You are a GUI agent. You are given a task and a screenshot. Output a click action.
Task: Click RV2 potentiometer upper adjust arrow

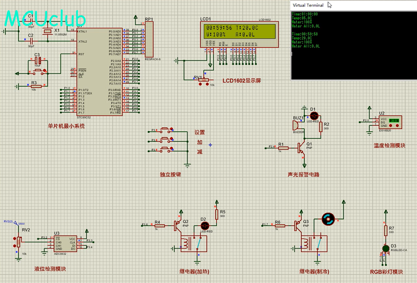pos(14,238)
